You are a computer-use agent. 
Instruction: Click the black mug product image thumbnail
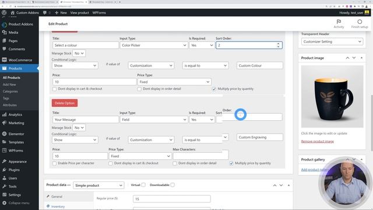(332, 96)
